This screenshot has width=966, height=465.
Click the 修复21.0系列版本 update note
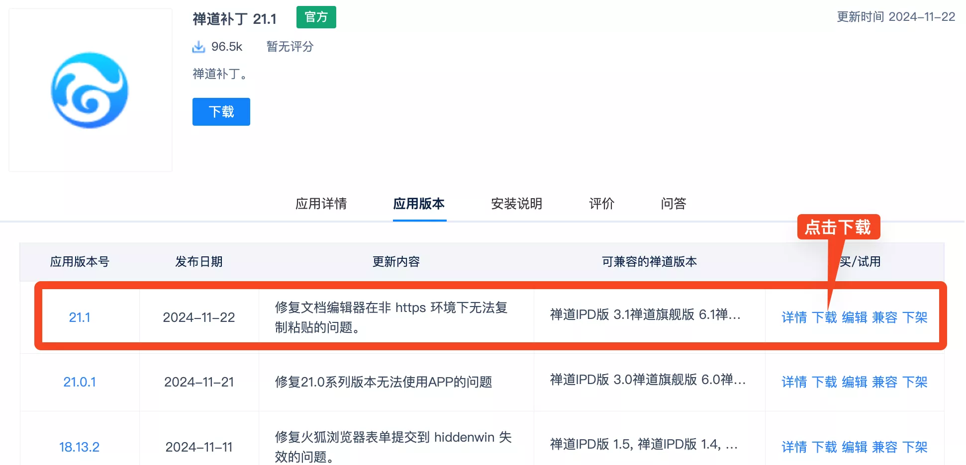click(x=384, y=382)
